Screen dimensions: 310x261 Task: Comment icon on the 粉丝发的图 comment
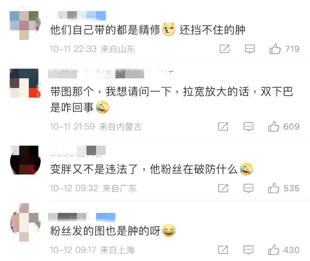click(x=248, y=250)
